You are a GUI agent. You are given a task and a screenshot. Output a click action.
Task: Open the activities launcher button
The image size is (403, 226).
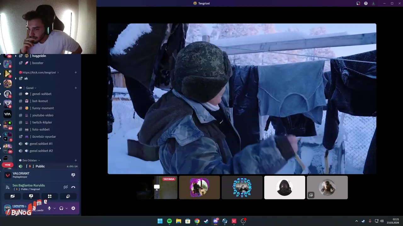click(x=49, y=196)
